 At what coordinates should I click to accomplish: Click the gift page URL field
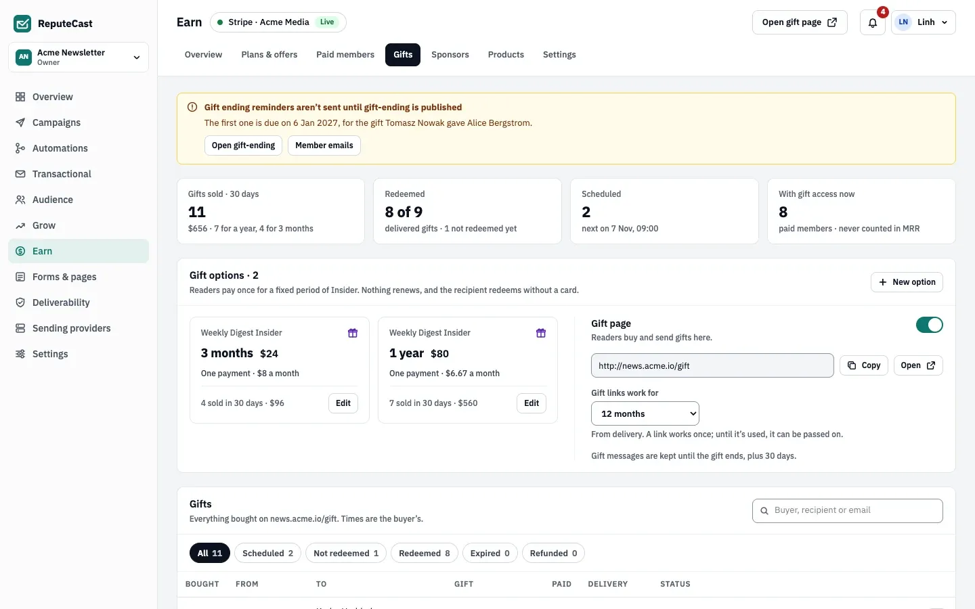712,365
